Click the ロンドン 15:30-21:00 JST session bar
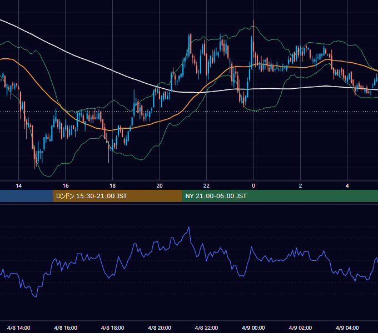378x333 pixels. 117,196
